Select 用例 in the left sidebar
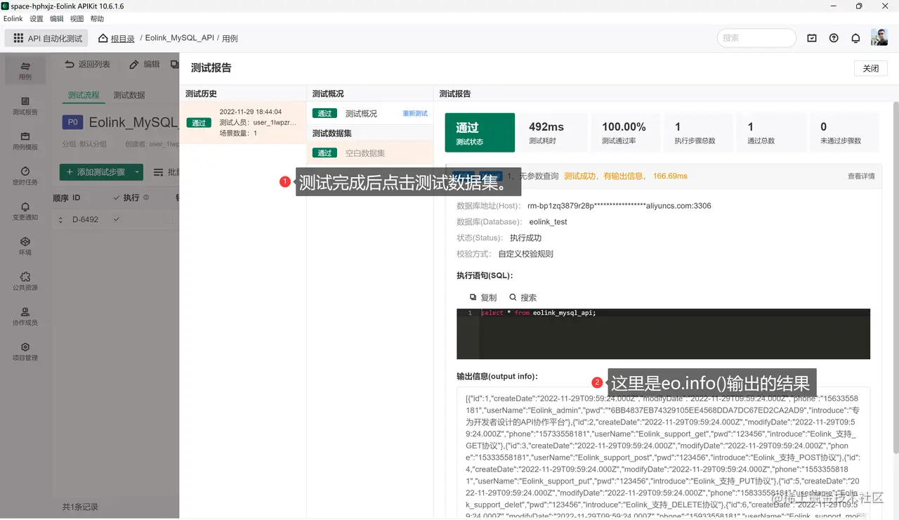 25,70
